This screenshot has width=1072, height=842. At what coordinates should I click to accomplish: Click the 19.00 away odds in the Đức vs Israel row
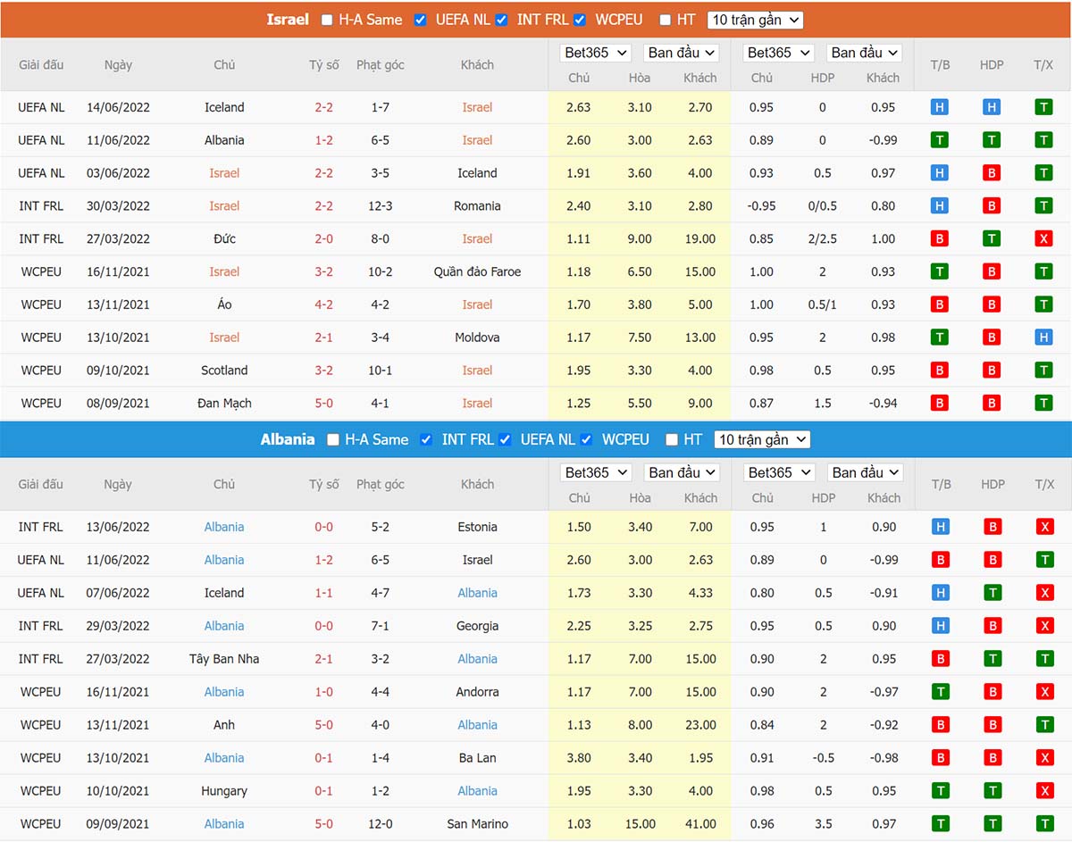700,238
